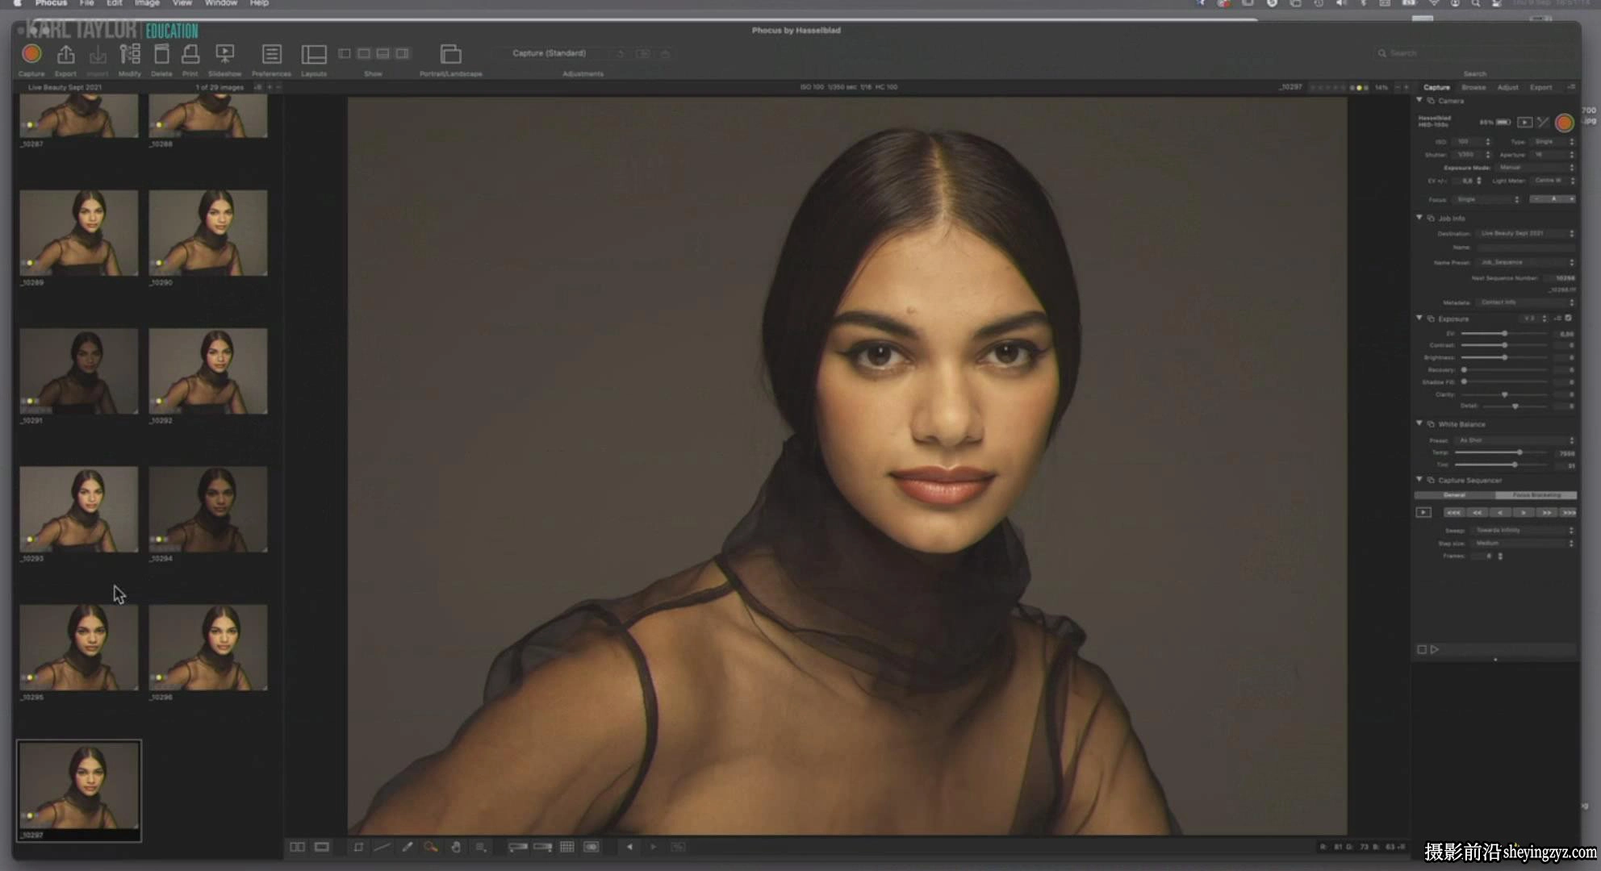Toggle the Exposure adjustment checkbox

point(1569,319)
